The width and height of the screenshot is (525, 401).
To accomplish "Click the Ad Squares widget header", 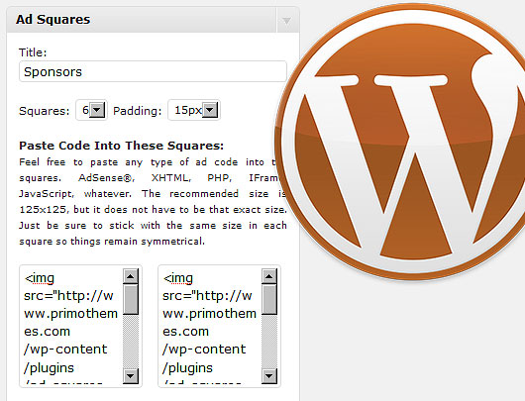I will point(153,20).
